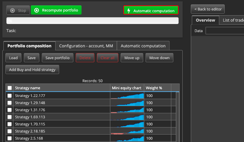Viewport: 244px width, 142px height.
Task: Open Configuration - account, MM tab
Action: [x=86, y=46]
